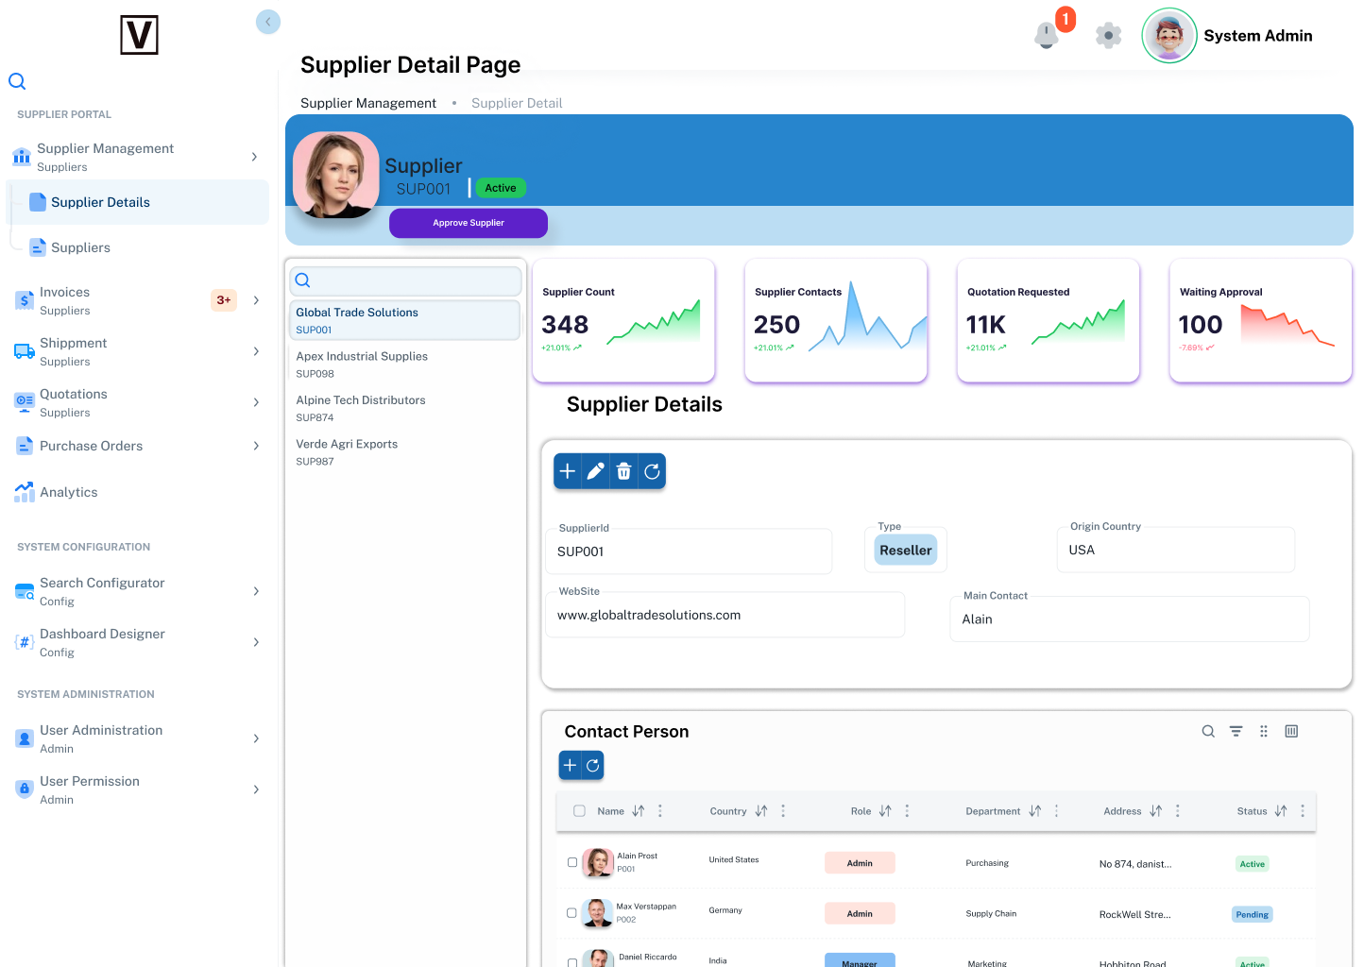1364x967 pixels.
Task: Open the Contact Person filter icon
Action: [1236, 732]
